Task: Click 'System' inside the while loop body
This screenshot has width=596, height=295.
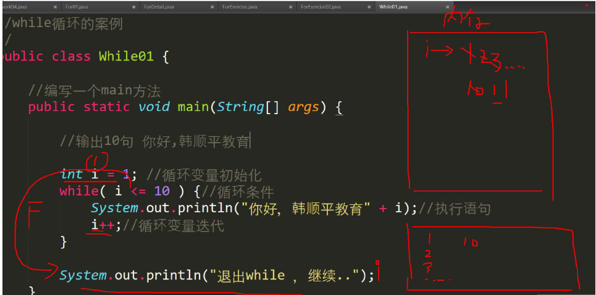Action: pos(114,208)
